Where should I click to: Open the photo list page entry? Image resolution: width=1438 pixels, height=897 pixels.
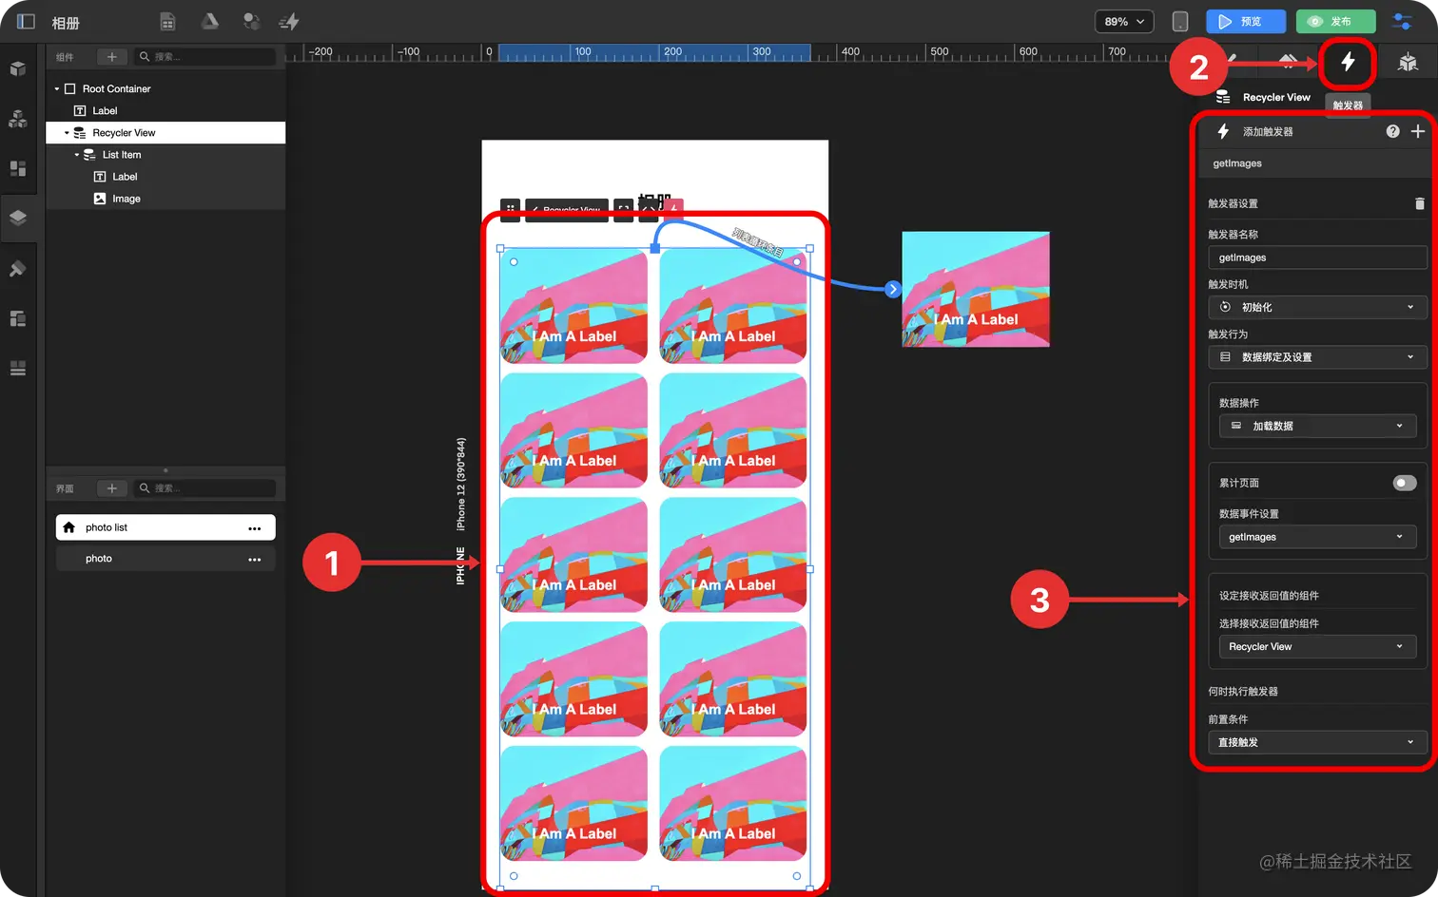point(165,527)
